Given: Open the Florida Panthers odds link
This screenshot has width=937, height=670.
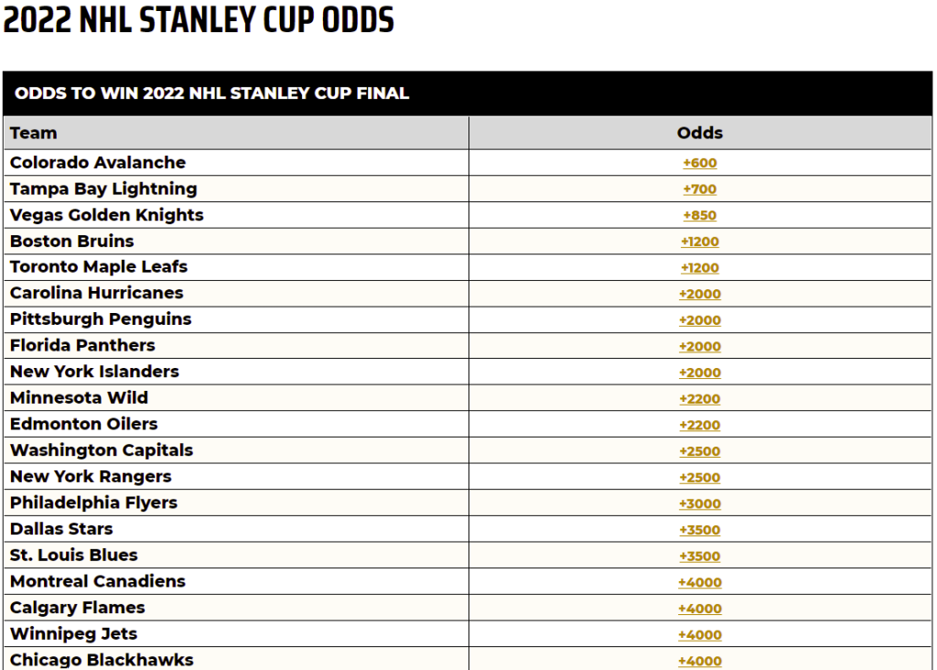Looking at the screenshot, I should [x=700, y=347].
